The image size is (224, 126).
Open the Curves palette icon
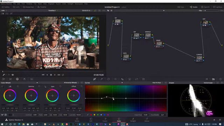point(94,79)
